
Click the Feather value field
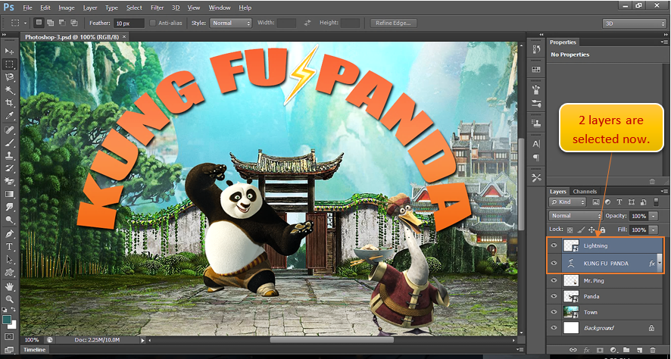coord(129,23)
